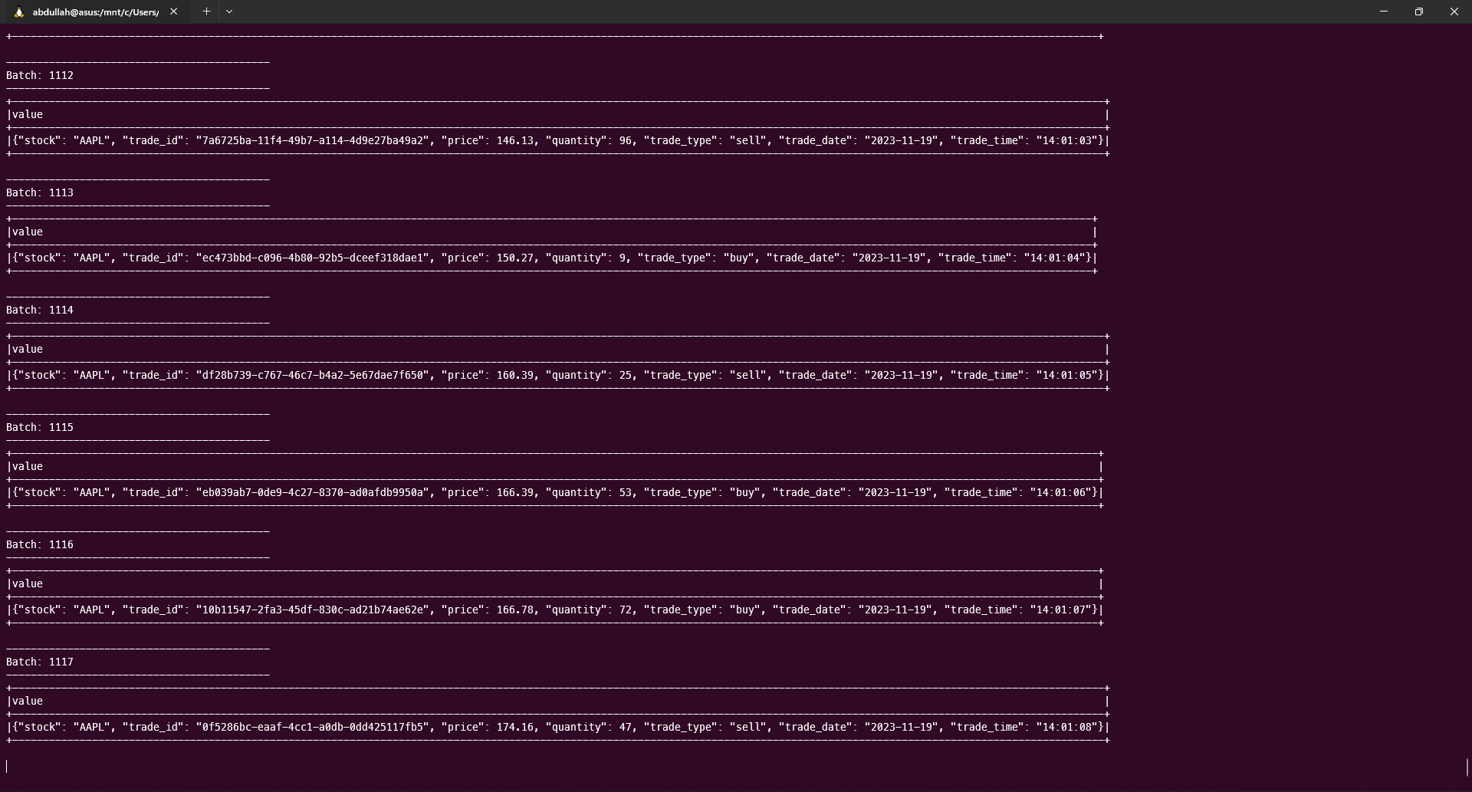Screen dimensions: 1472x792
Task: Minimize the terminal window
Action: pos(1384,12)
